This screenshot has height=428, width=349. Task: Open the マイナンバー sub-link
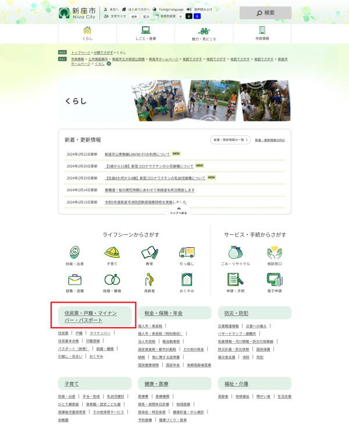click(100, 333)
